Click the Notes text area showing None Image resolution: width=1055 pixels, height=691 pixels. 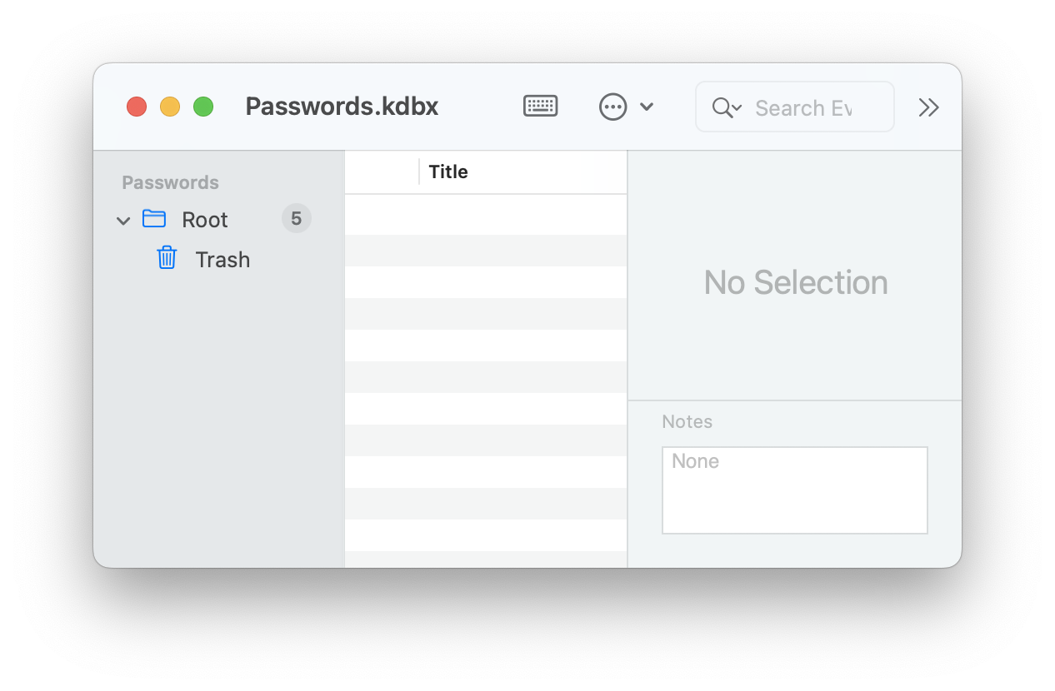point(793,490)
